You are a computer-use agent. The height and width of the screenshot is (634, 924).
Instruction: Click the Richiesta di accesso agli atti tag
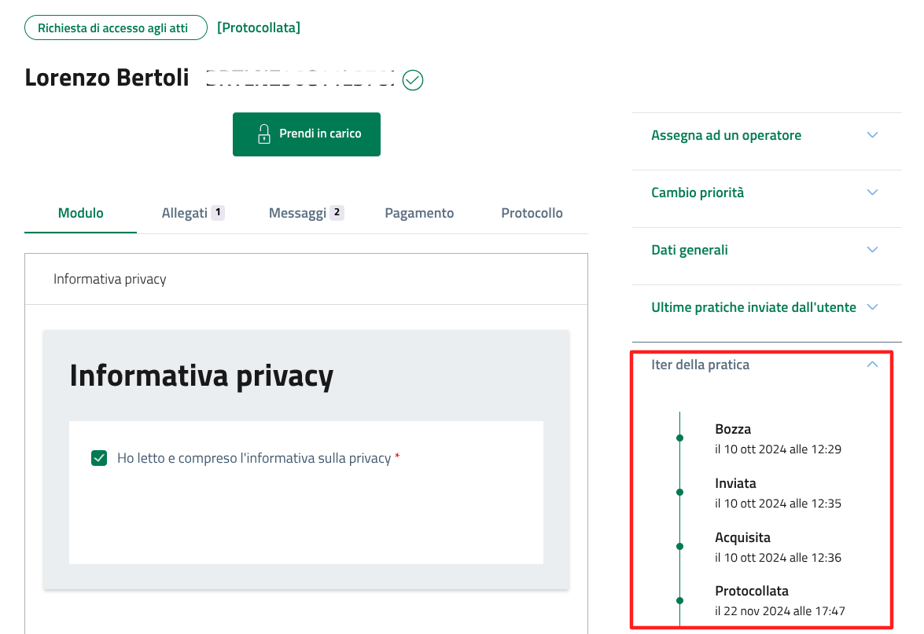[116, 27]
